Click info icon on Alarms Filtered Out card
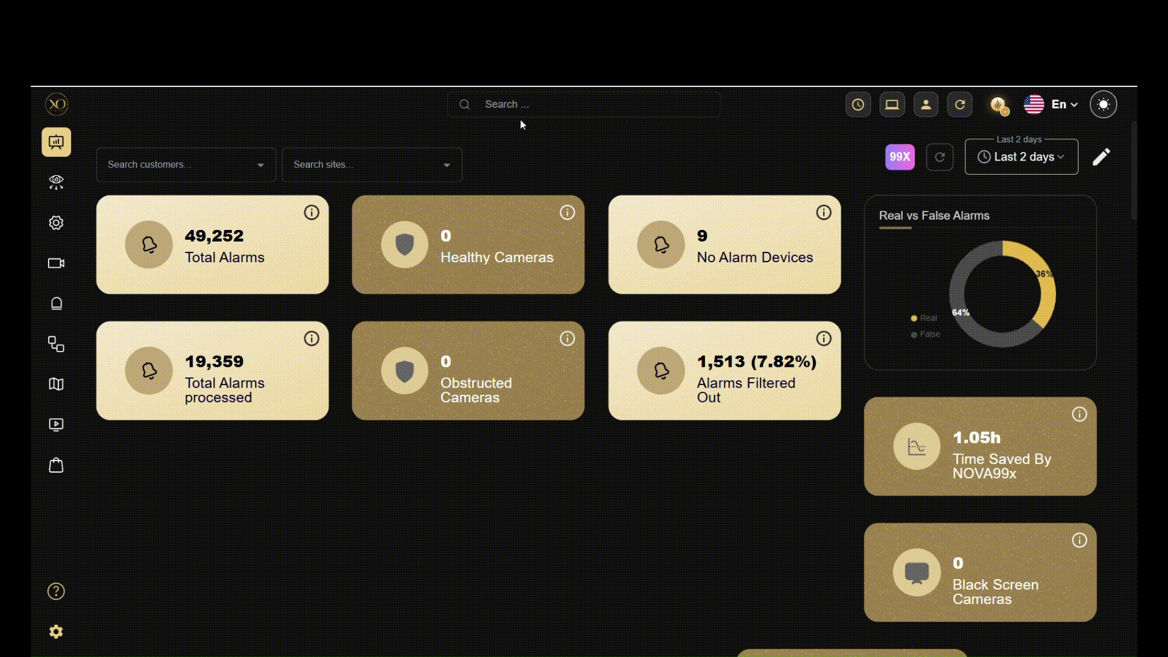Image resolution: width=1168 pixels, height=657 pixels. tap(824, 339)
